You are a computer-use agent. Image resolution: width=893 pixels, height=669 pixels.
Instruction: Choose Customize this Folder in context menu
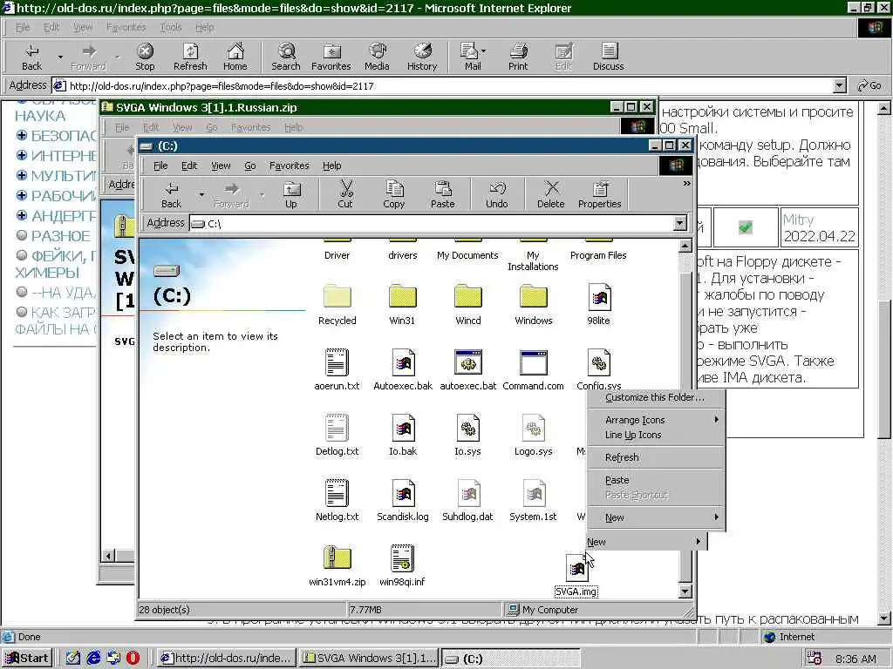(x=656, y=397)
